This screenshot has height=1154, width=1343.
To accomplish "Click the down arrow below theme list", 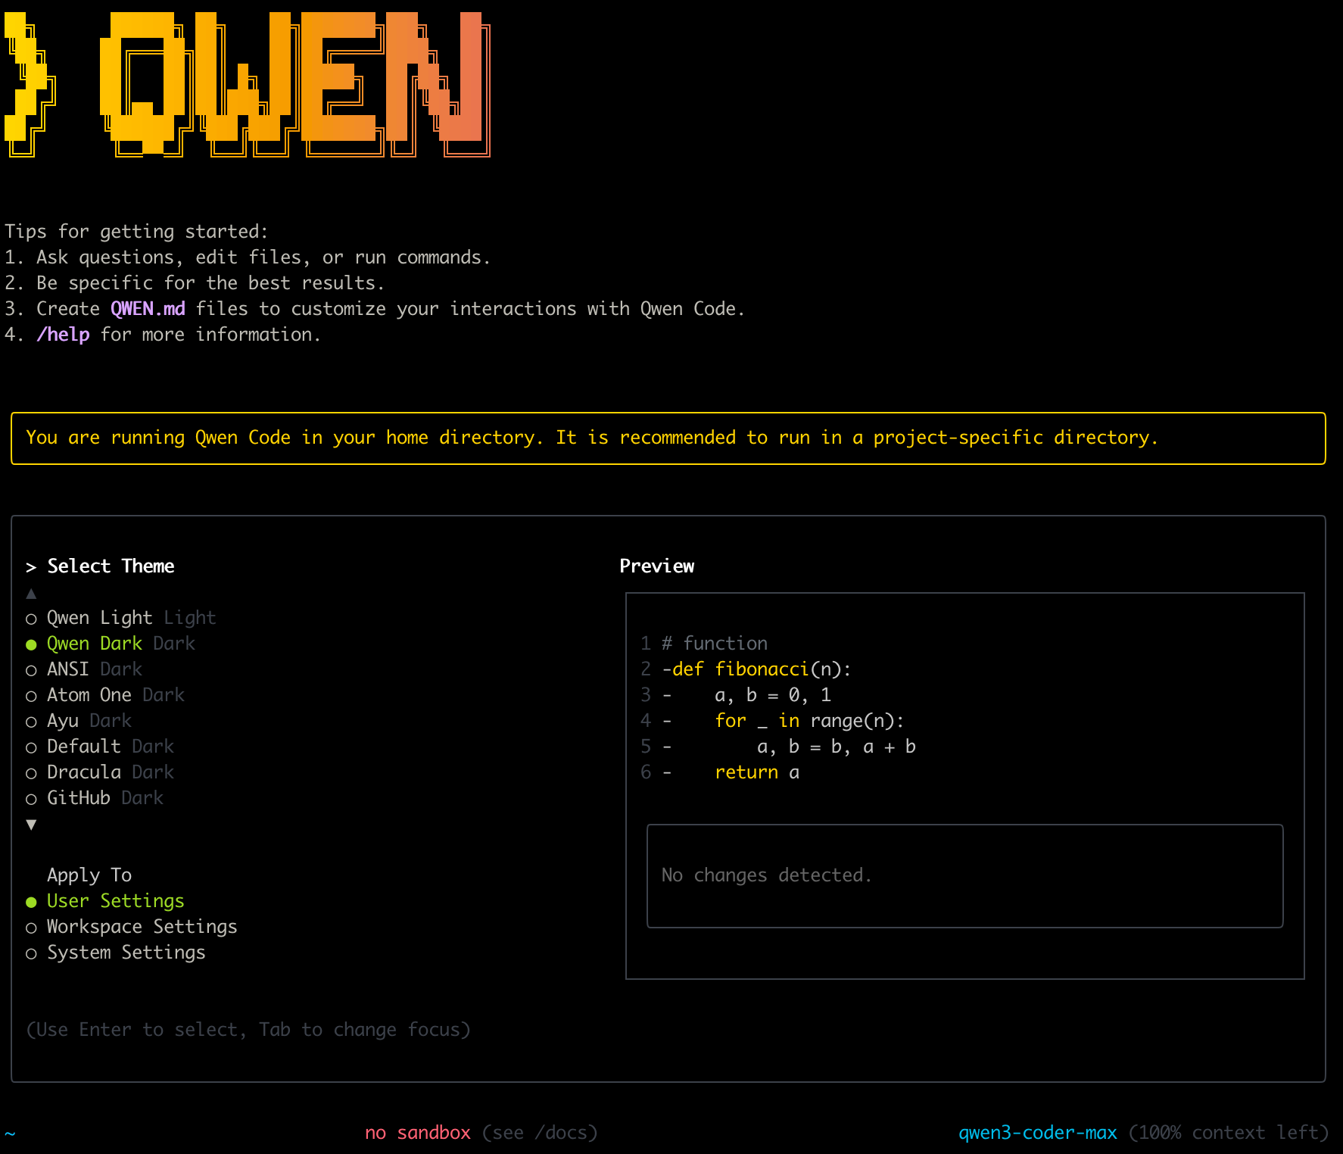I will pyautogui.click(x=31, y=825).
